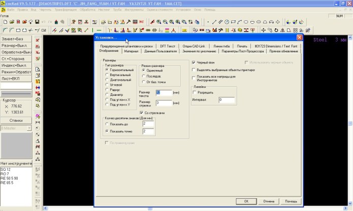Click the NC code toolbar icon

tap(141, 22)
